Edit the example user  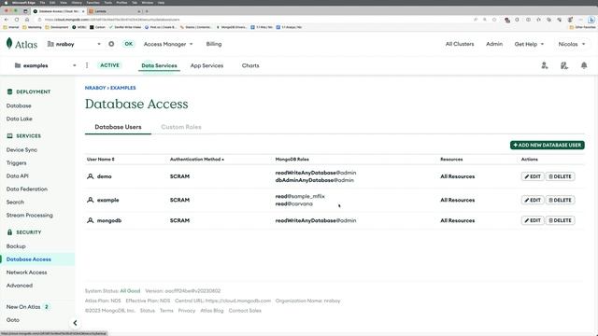point(533,200)
